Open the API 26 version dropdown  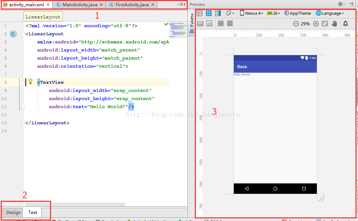[x=273, y=13]
